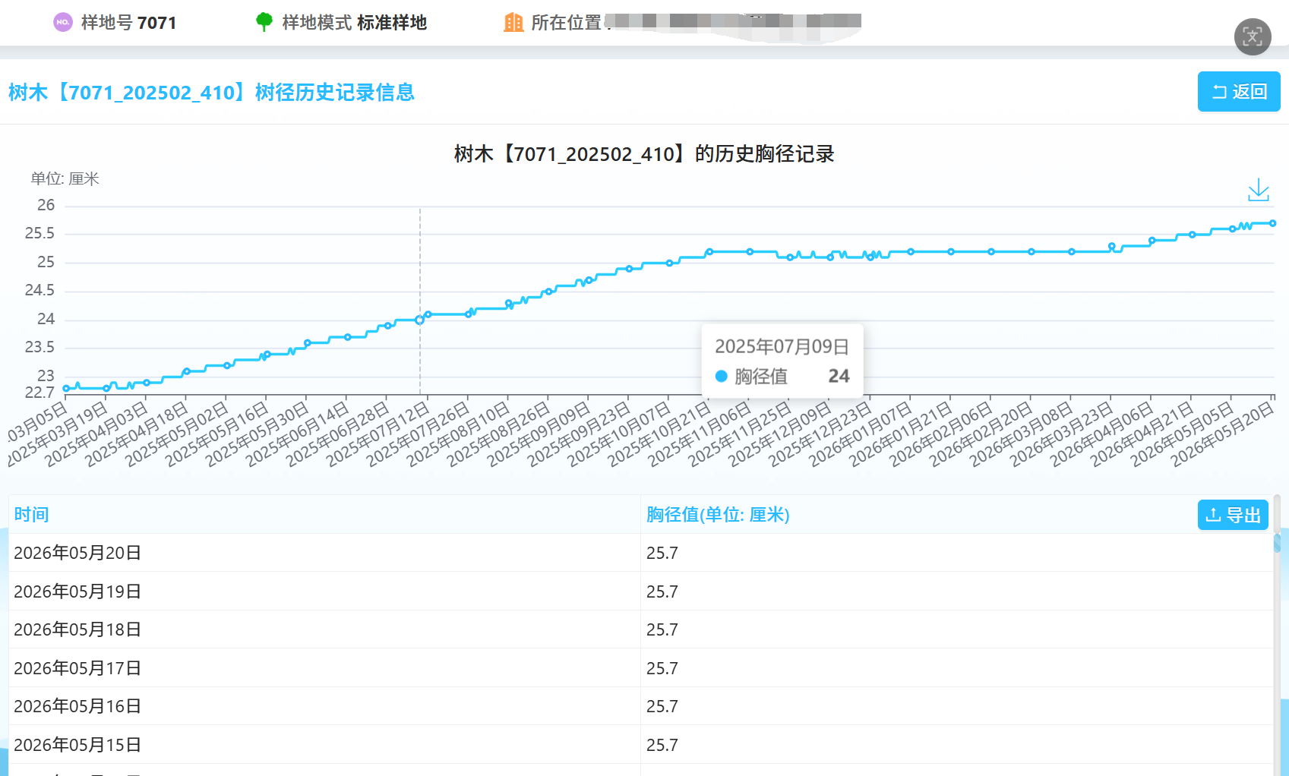Click the 样地模式 标准样地 label
This screenshot has width=1289, height=776.
(355, 23)
